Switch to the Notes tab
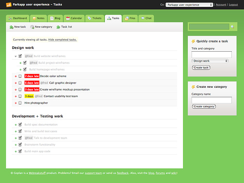 39,18
